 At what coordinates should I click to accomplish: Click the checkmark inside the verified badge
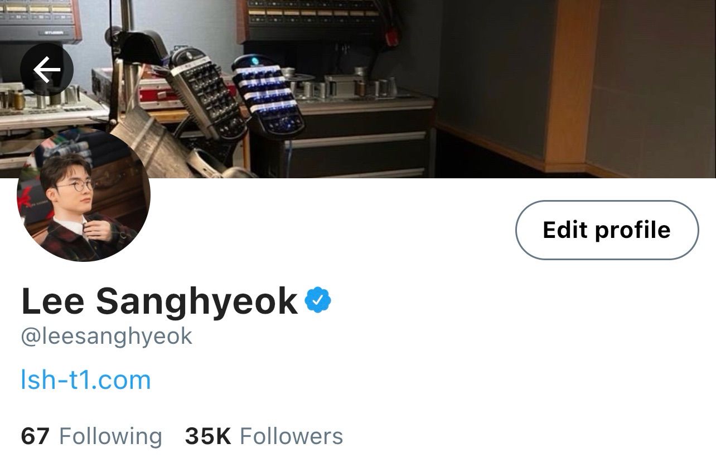(x=318, y=300)
